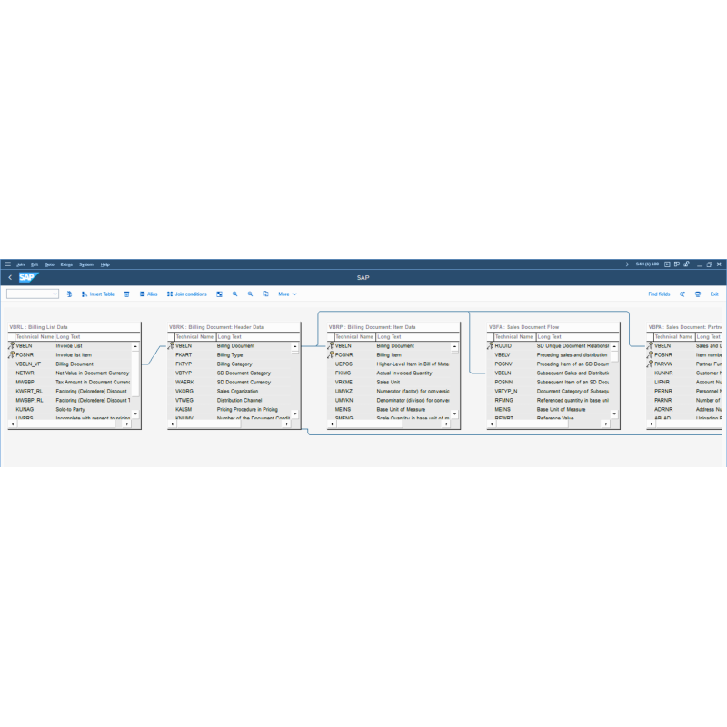
Task: Click the execute check icon next to the selection field
Action: [69, 294]
